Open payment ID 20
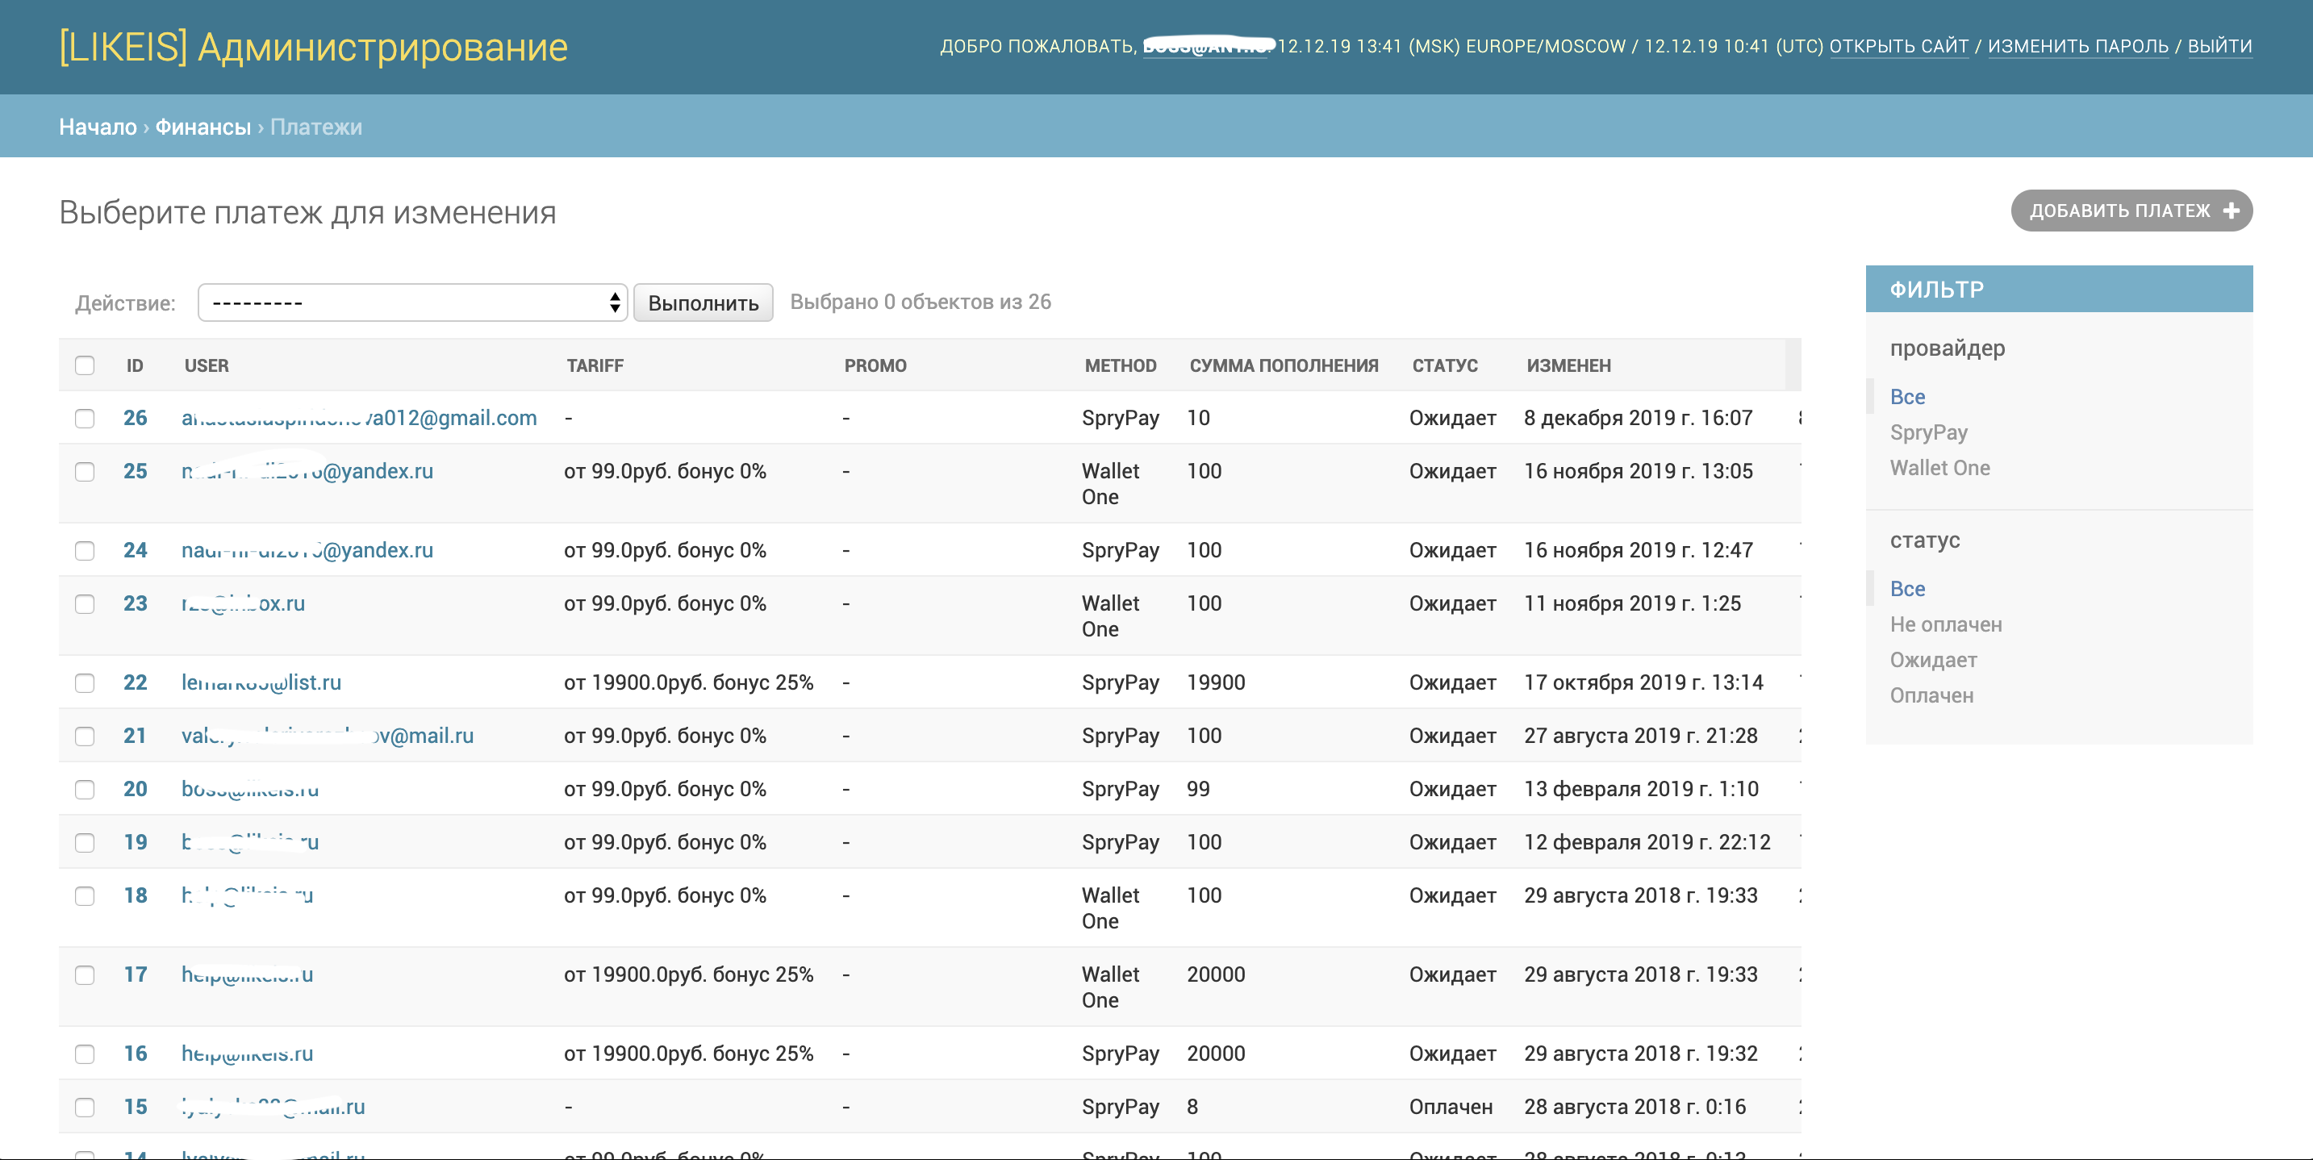 point(135,789)
